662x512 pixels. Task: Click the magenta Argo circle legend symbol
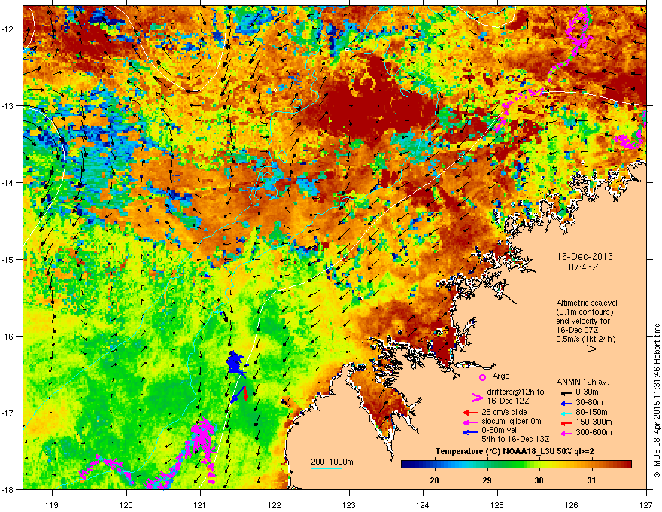point(482,377)
